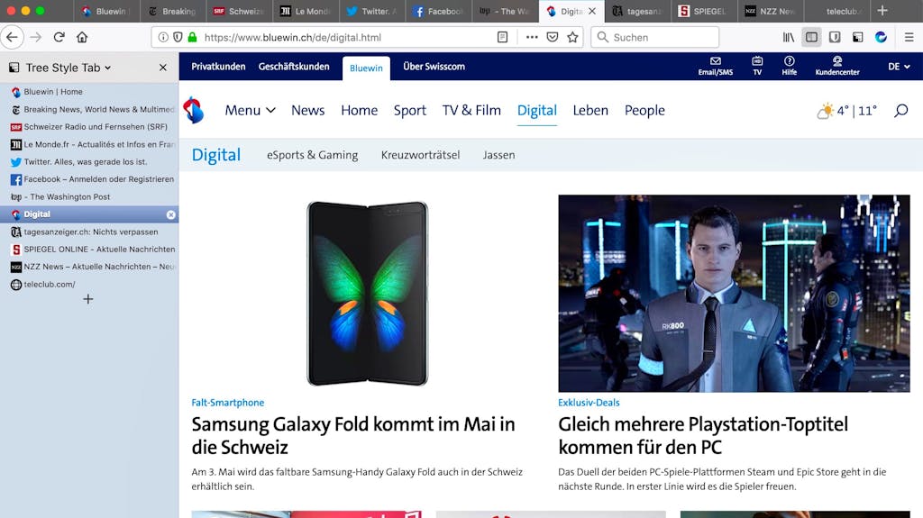Screen dimensions: 923x518
Task: Click the address bar URL
Action: (293, 37)
